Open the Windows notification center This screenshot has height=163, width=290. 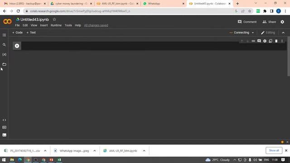283,160
